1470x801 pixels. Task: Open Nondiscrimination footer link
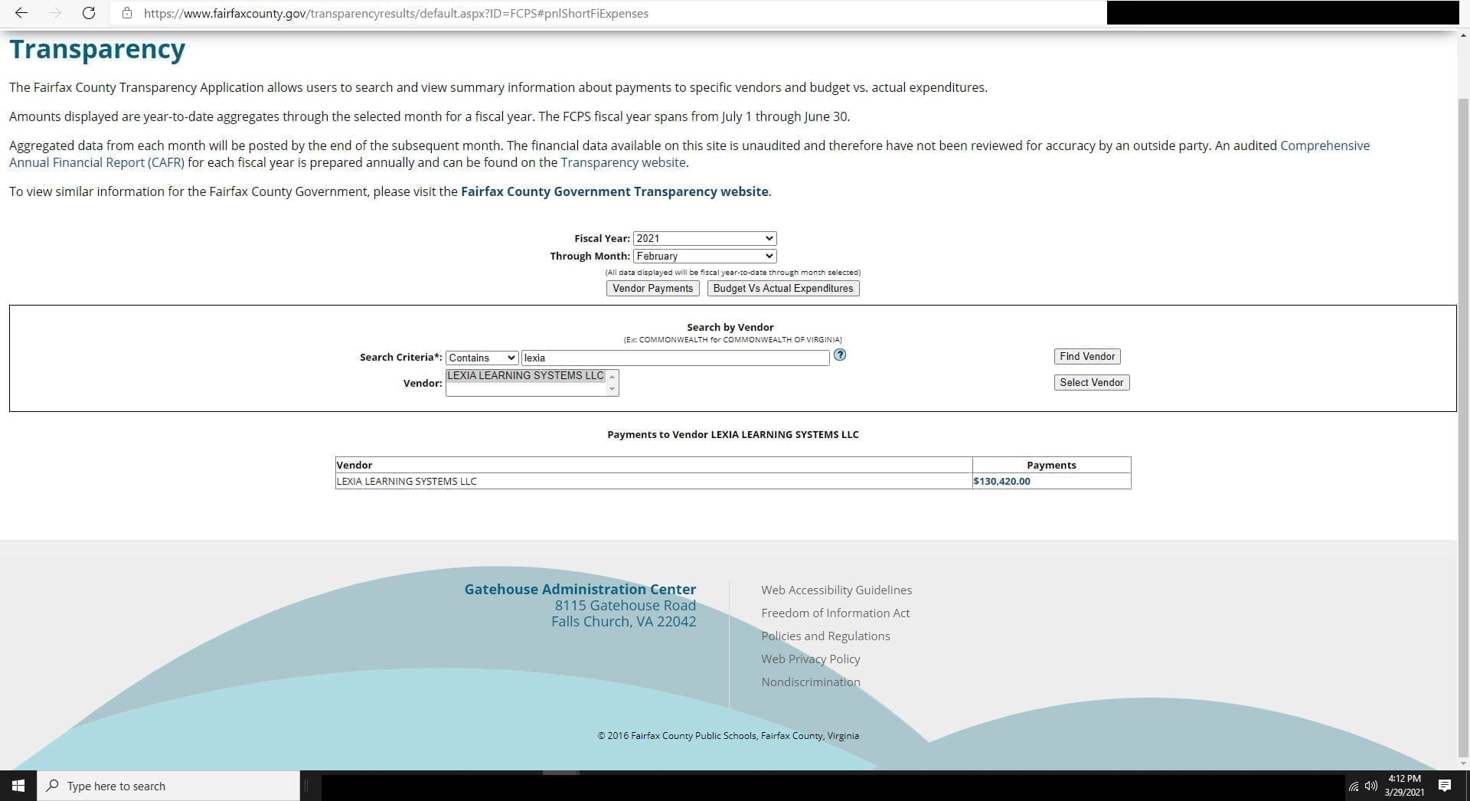click(810, 682)
